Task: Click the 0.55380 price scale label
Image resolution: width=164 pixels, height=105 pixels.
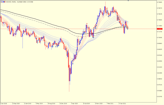Action: (x=160, y=91)
